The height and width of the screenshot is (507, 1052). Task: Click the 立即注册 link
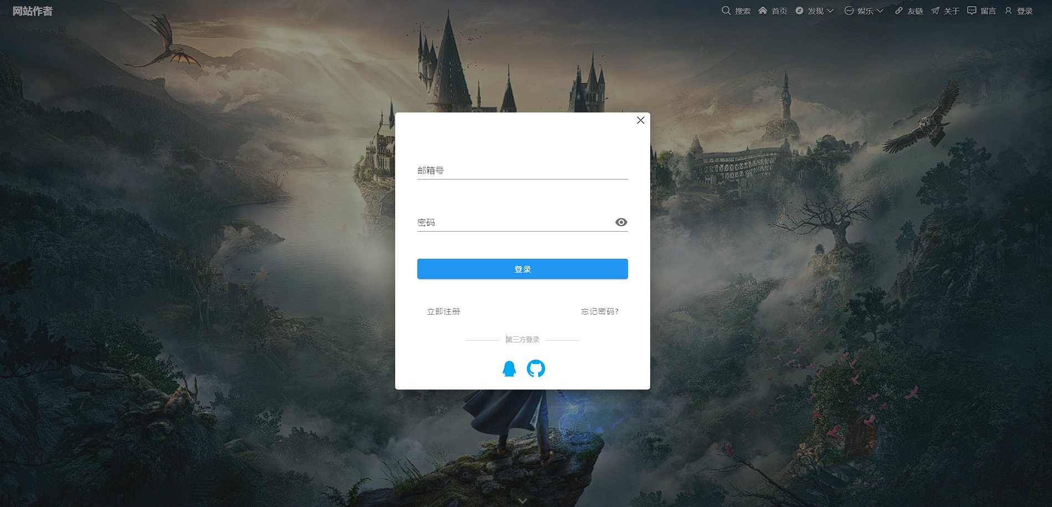(x=443, y=311)
